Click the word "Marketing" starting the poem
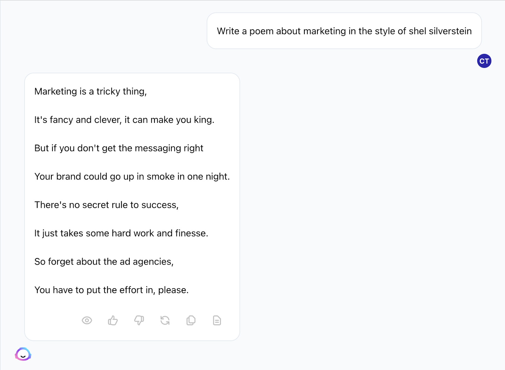The width and height of the screenshot is (505, 370). (56, 91)
